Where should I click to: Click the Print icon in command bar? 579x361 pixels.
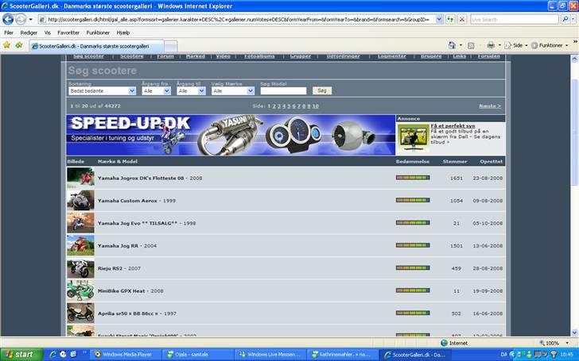click(x=491, y=45)
